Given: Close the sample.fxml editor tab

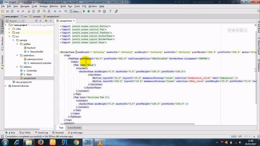Looking at the screenshot, I should pyautogui.click(x=74, y=21).
